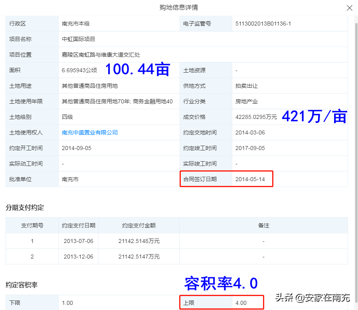
Task: Click the 约定竣工时间 date 2017-09-05
Action: (250, 148)
